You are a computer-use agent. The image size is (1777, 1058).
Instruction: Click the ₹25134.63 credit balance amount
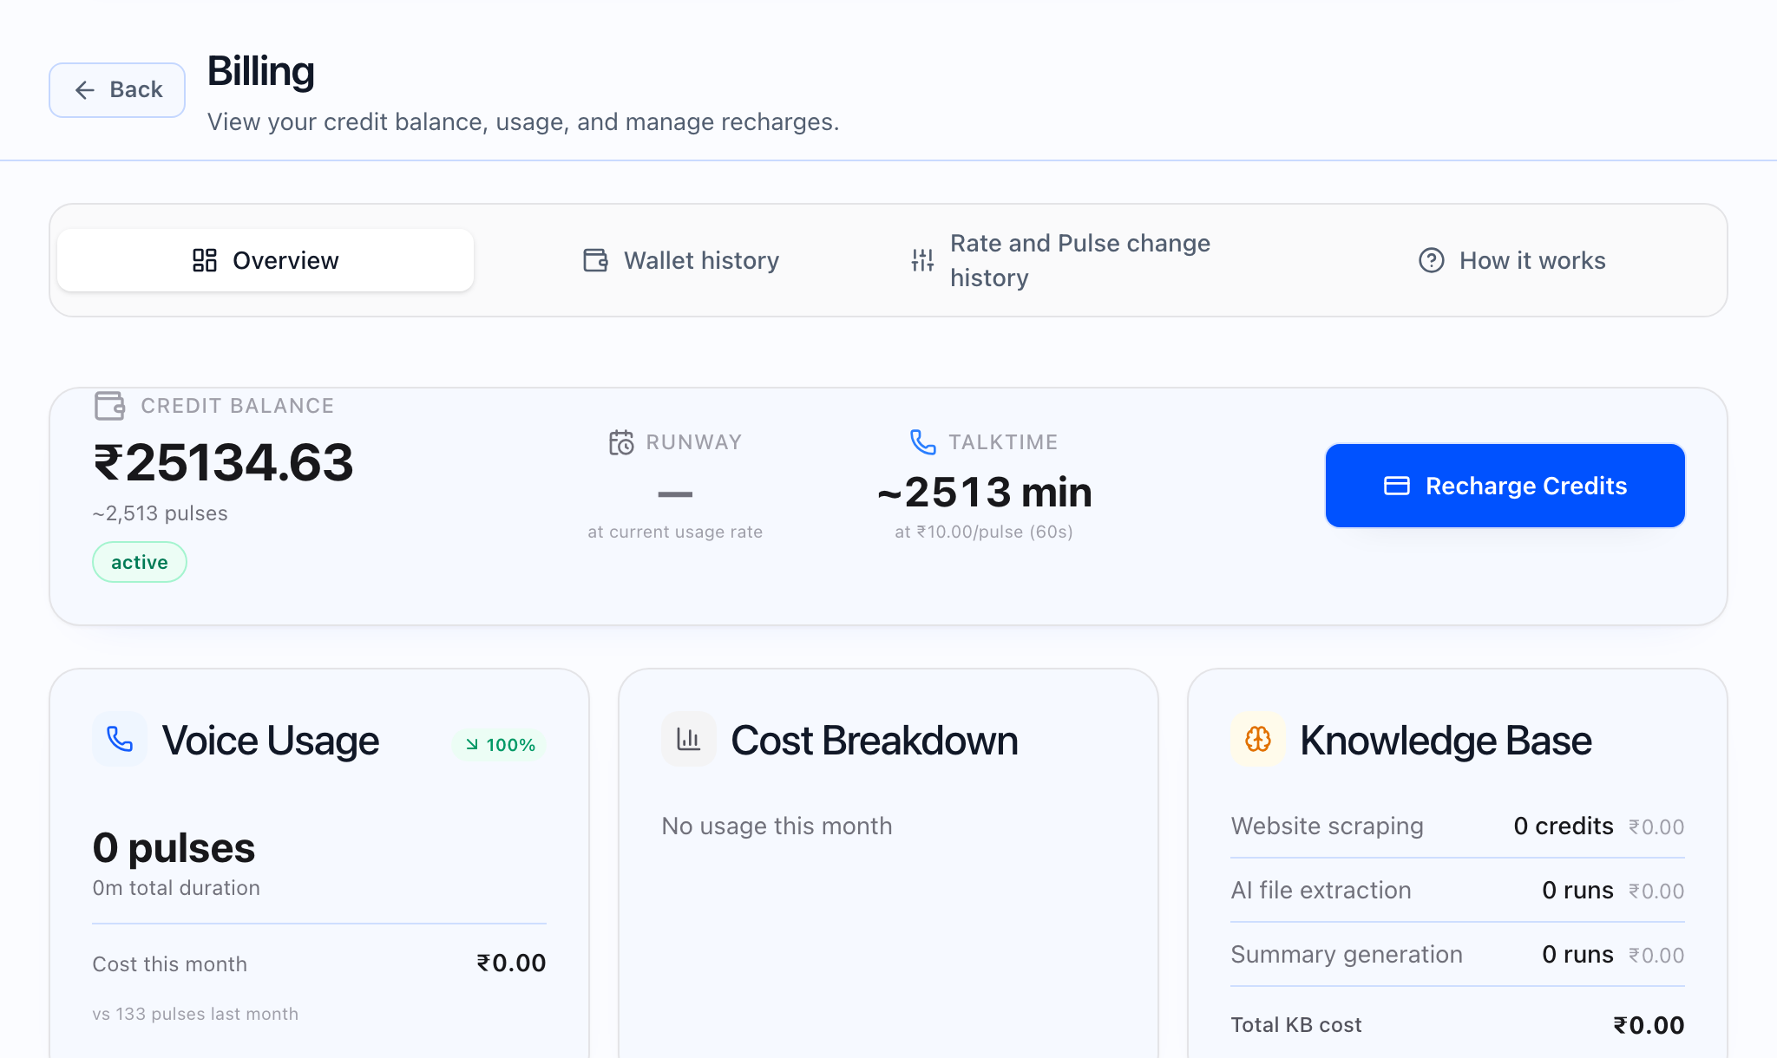coord(224,462)
